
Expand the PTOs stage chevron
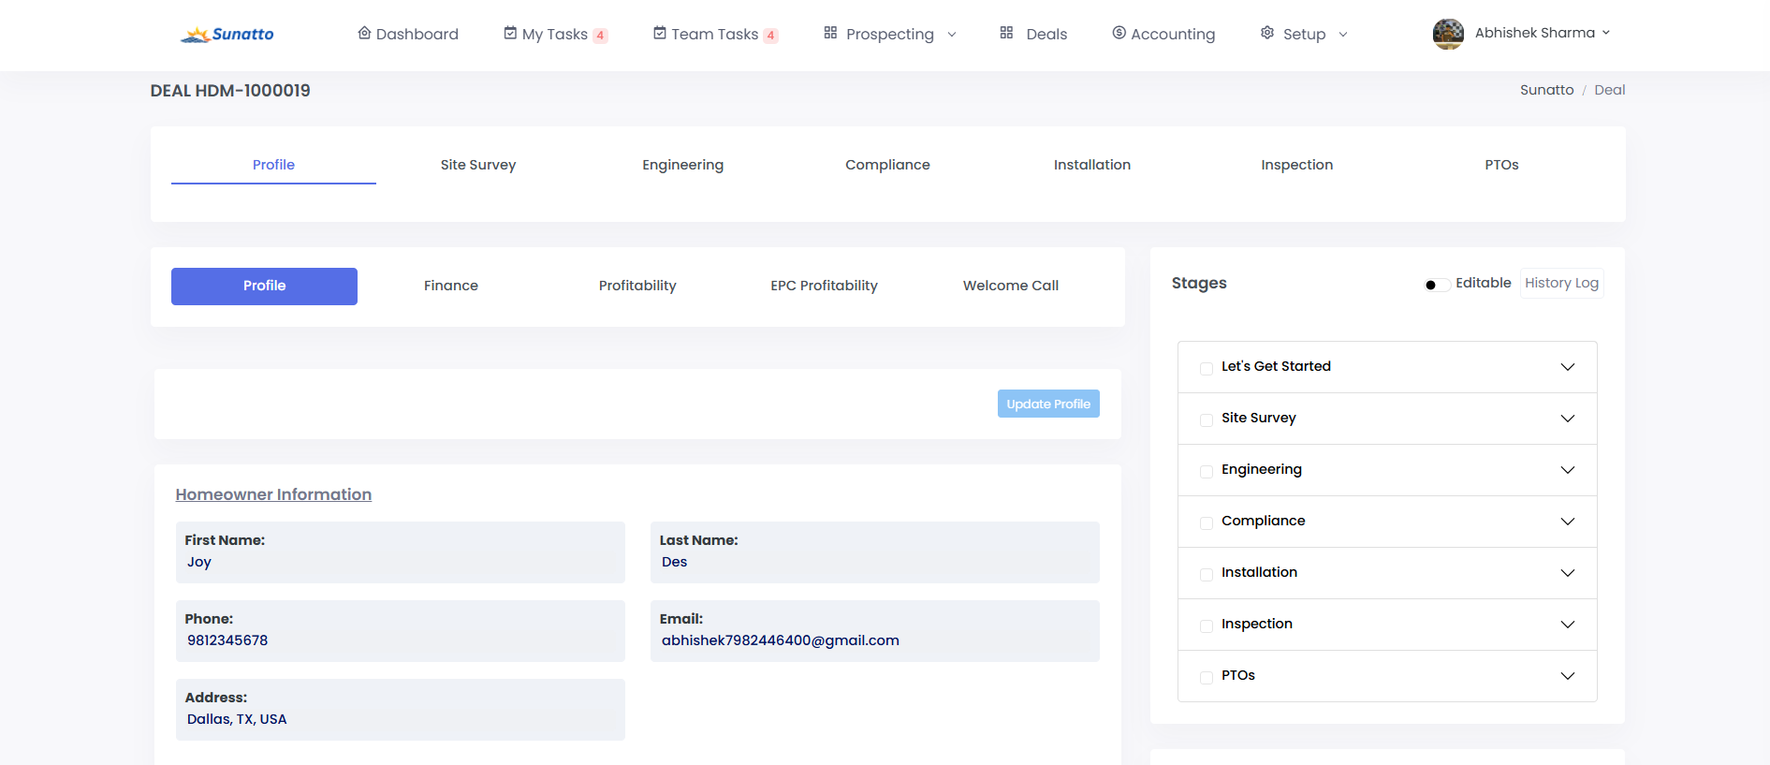(1568, 676)
